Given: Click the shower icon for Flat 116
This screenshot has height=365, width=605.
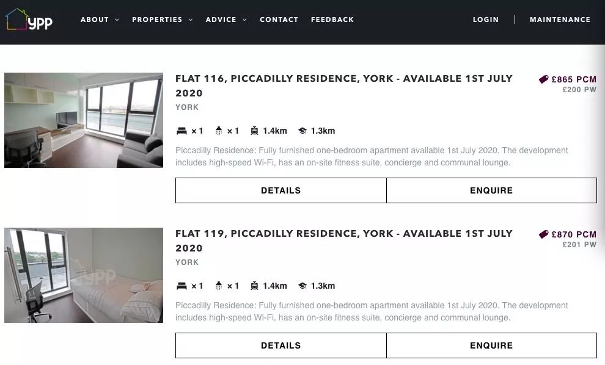Looking at the screenshot, I should pos(219,131).
